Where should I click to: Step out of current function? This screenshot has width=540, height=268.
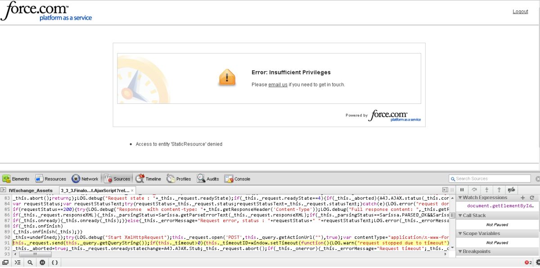[499, 190]
